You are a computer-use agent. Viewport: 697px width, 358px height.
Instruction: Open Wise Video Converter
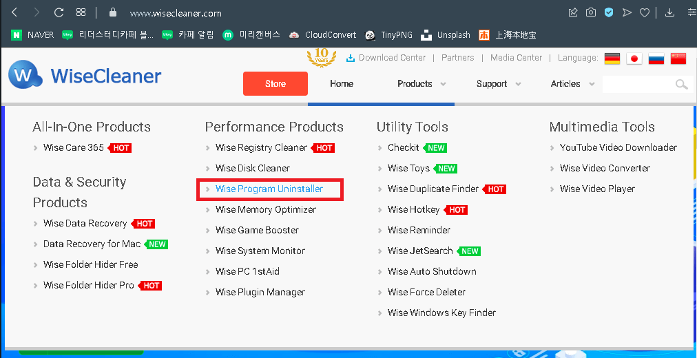click(605, 169)
